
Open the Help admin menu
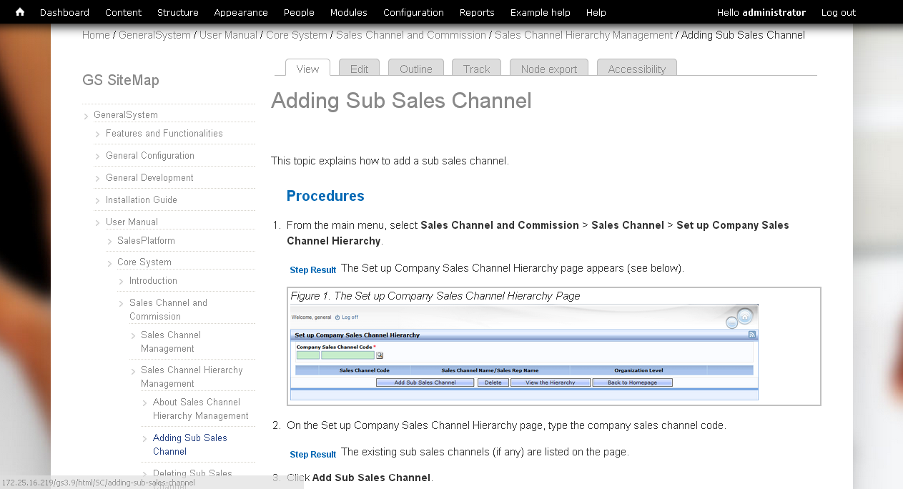(x=596, y=12)
